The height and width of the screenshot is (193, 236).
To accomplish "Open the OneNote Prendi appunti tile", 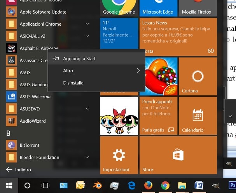I will 158,116.
